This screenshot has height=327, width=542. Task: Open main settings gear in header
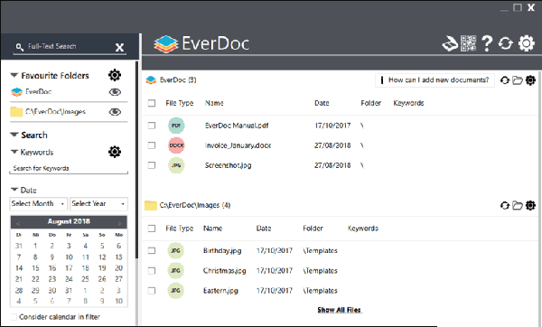pyautogui.click(x=527, y=43)
